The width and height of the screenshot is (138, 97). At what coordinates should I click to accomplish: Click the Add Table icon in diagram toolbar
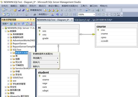pos(8,14)
